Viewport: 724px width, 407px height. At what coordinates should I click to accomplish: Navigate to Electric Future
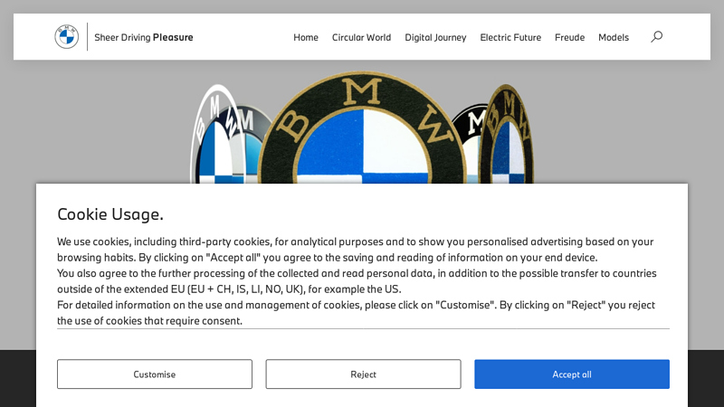pyautogui.click(x=510, y=37)
